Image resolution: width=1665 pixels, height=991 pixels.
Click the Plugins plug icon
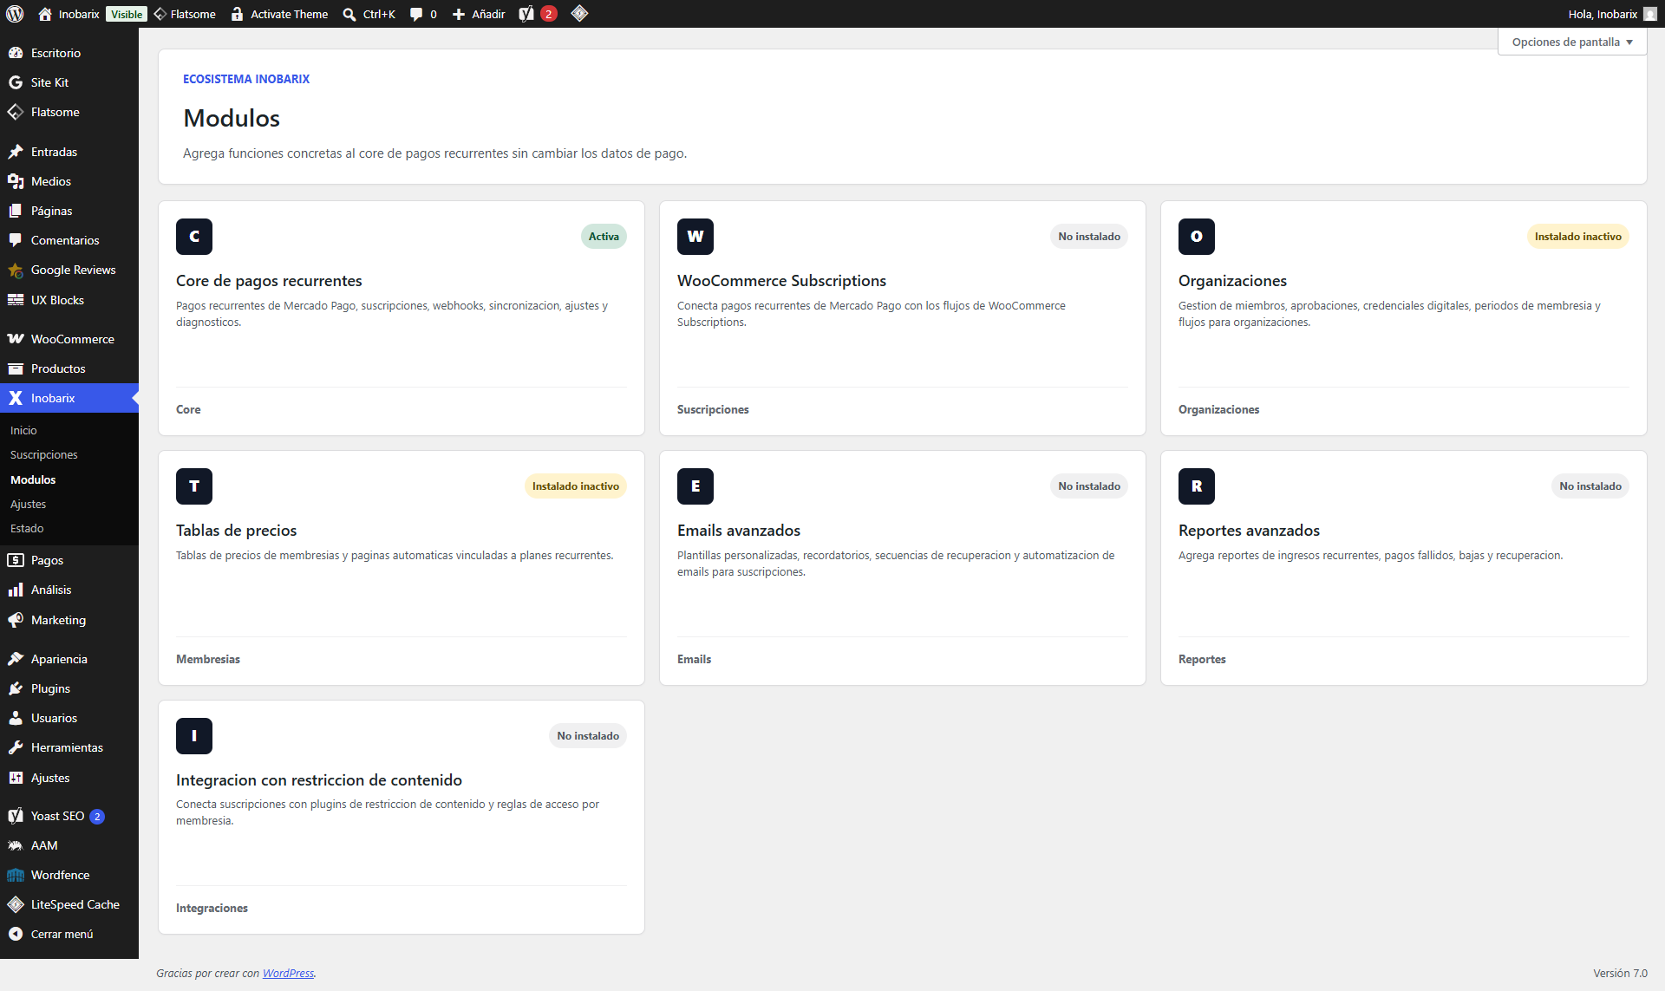point(16,688)
